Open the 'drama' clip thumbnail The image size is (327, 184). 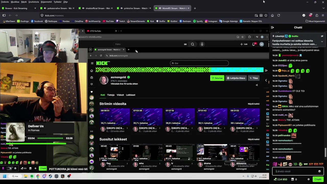212,152
